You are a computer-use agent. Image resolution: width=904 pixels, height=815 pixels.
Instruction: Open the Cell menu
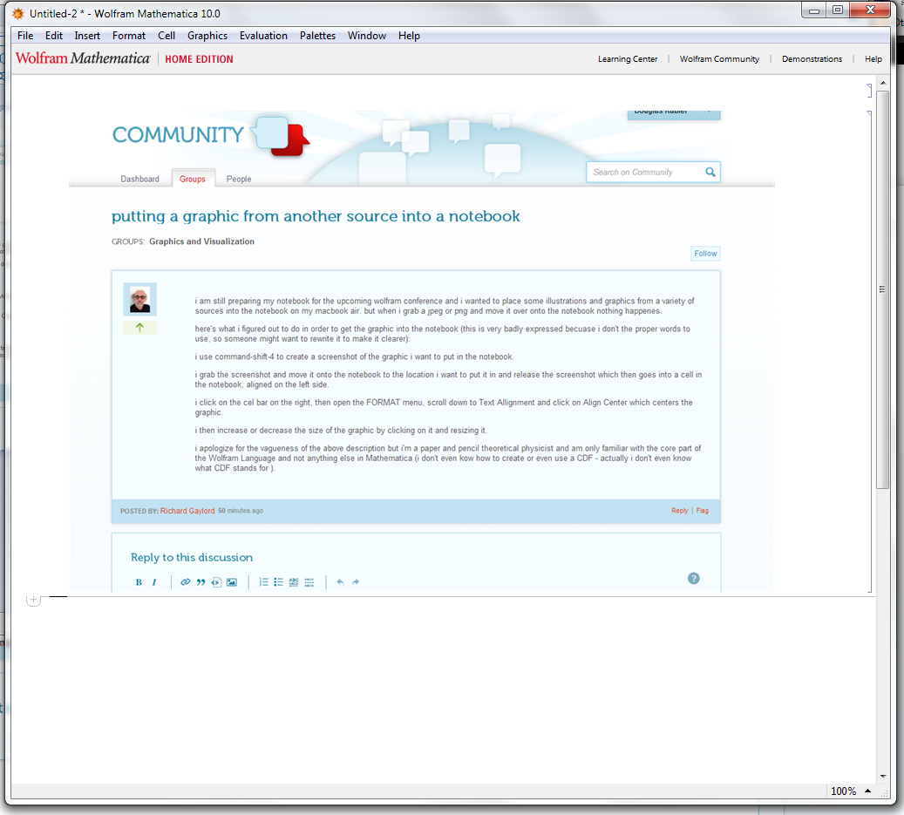pyautogui.click(x=167, y=36)
